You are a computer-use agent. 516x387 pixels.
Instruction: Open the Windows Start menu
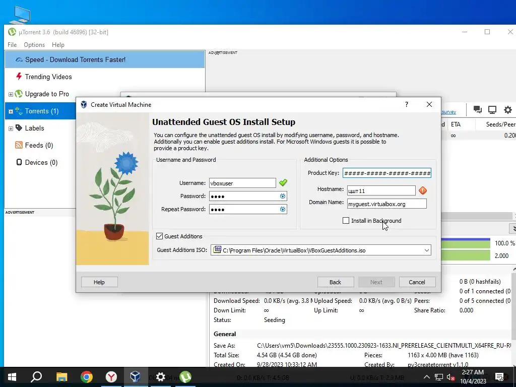12,377
